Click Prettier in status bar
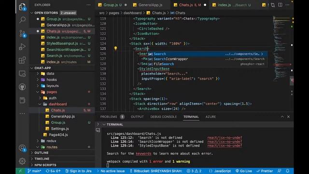309x174 pixels. [x=265, y=171]
